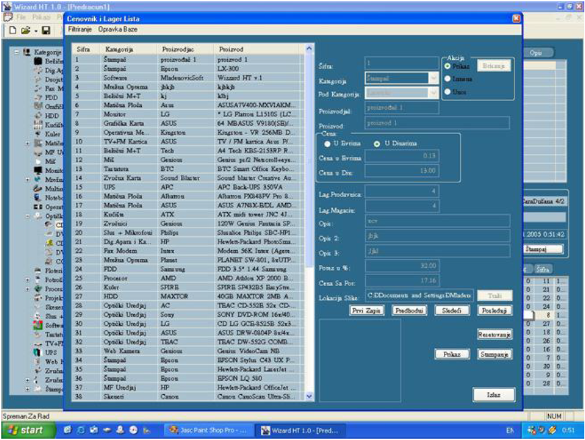
Task: Expand the Procesor tree node
Action: (28, 289)
